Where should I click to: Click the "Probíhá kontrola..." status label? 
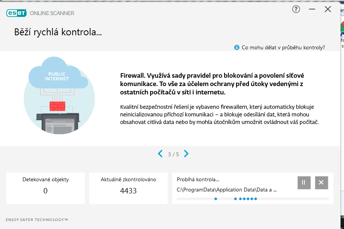(198, 179)
